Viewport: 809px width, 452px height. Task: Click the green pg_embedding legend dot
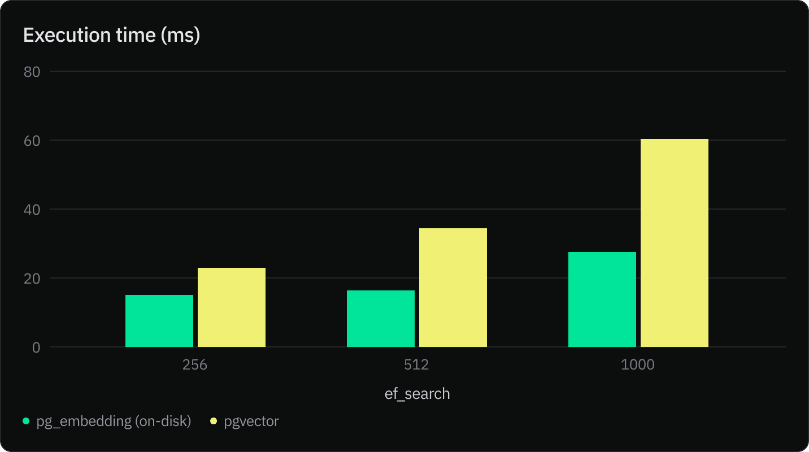click(x=25, y=421)
